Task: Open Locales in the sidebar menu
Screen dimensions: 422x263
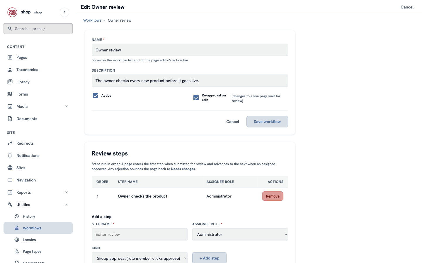Action: pyautogui.click(x=38, y=240)
